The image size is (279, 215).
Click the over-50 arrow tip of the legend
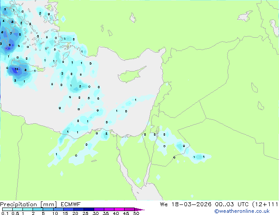coord(139,209)
